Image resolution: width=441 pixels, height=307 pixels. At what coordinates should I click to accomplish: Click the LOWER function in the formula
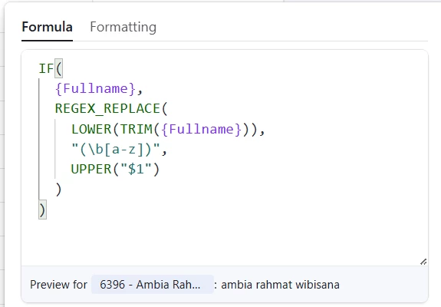[91, 129]
